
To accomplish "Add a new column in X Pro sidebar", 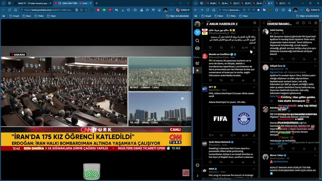I will (x=197, y=63).
